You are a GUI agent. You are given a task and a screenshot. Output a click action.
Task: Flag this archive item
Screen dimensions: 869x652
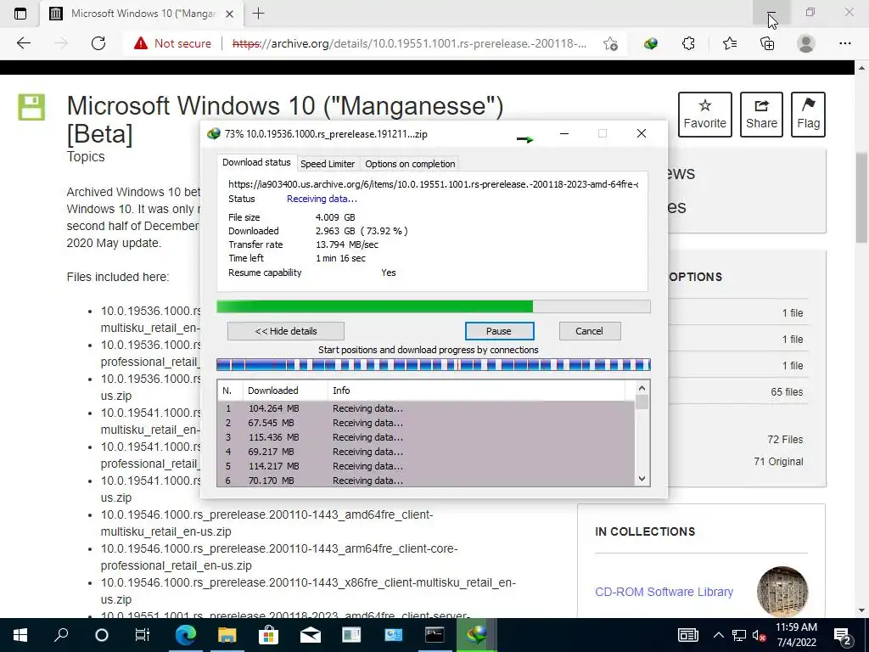[808, 115]
